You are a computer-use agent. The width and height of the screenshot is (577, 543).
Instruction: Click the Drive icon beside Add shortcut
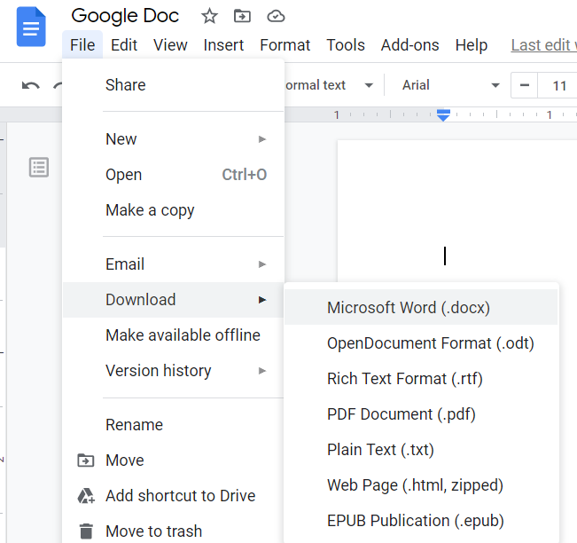click(86, 496)
